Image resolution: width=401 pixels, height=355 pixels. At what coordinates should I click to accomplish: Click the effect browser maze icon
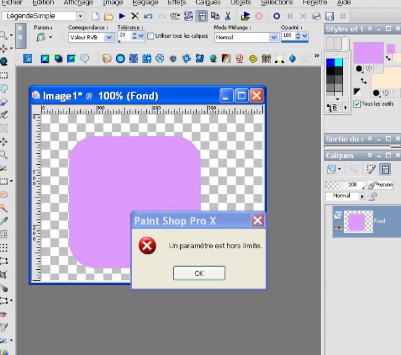coord(27,59)
